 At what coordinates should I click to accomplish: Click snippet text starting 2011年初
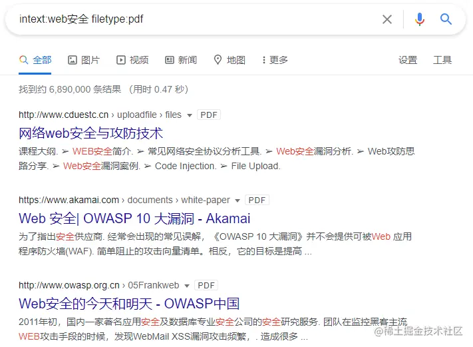(213, 329)
